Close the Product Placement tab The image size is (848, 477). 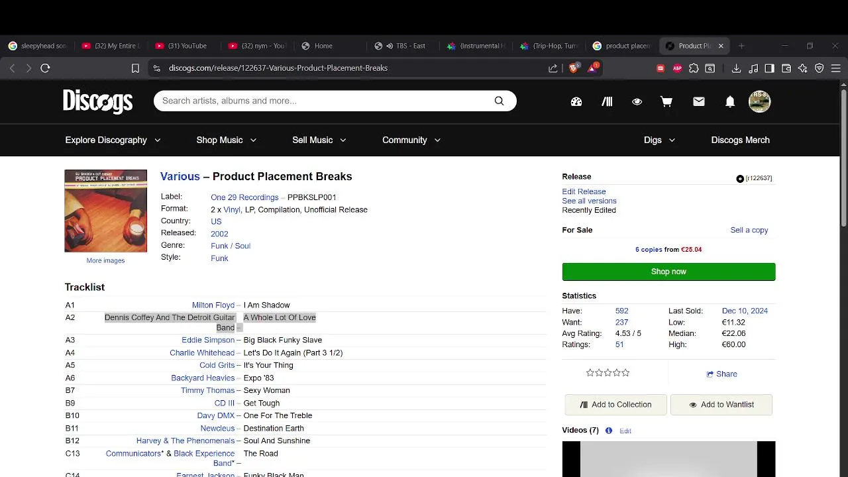coord(721,46)
